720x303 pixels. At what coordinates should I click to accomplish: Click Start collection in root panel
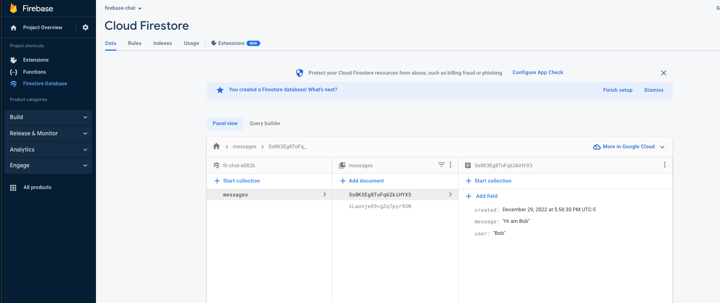[x=237, y=181]
